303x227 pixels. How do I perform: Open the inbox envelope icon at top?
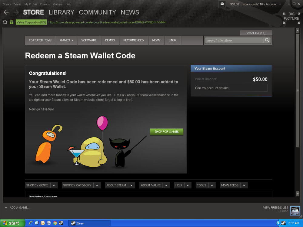click(x=222, y=4)
